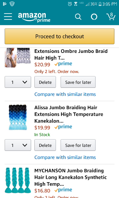Expand quantity dropdown for Ombre Jumbo Braid
119x198 pixels.
(18, 82)
